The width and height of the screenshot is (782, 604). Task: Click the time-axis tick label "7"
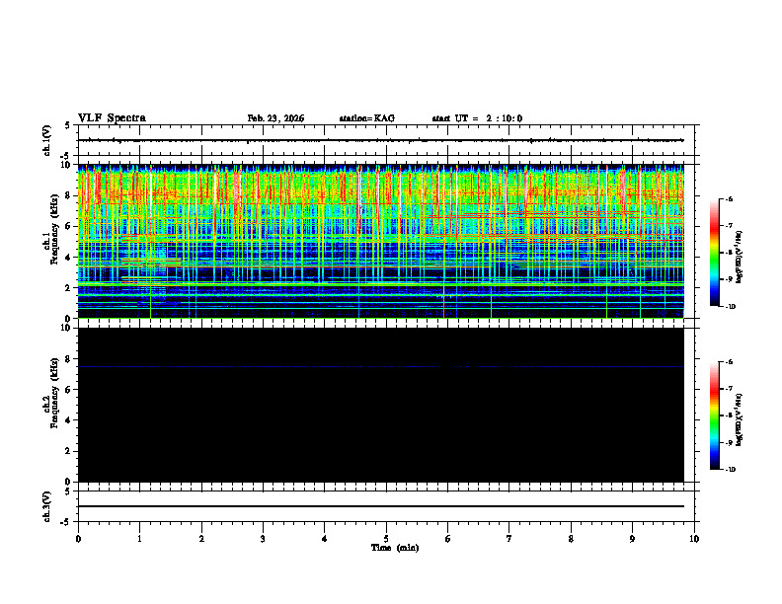tap(509, 539)
